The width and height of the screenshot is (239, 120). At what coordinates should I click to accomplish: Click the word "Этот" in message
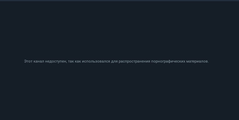(28, 61)
